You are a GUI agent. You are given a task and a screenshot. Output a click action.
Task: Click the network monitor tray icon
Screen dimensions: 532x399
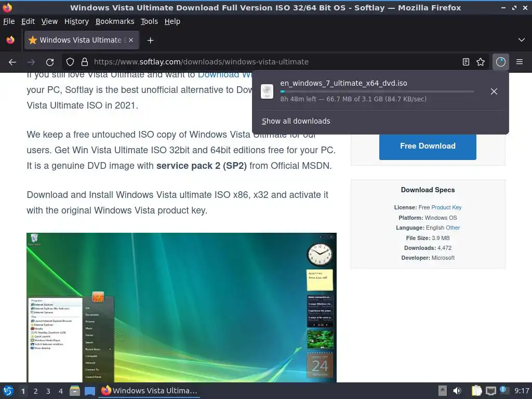point(490,391)
